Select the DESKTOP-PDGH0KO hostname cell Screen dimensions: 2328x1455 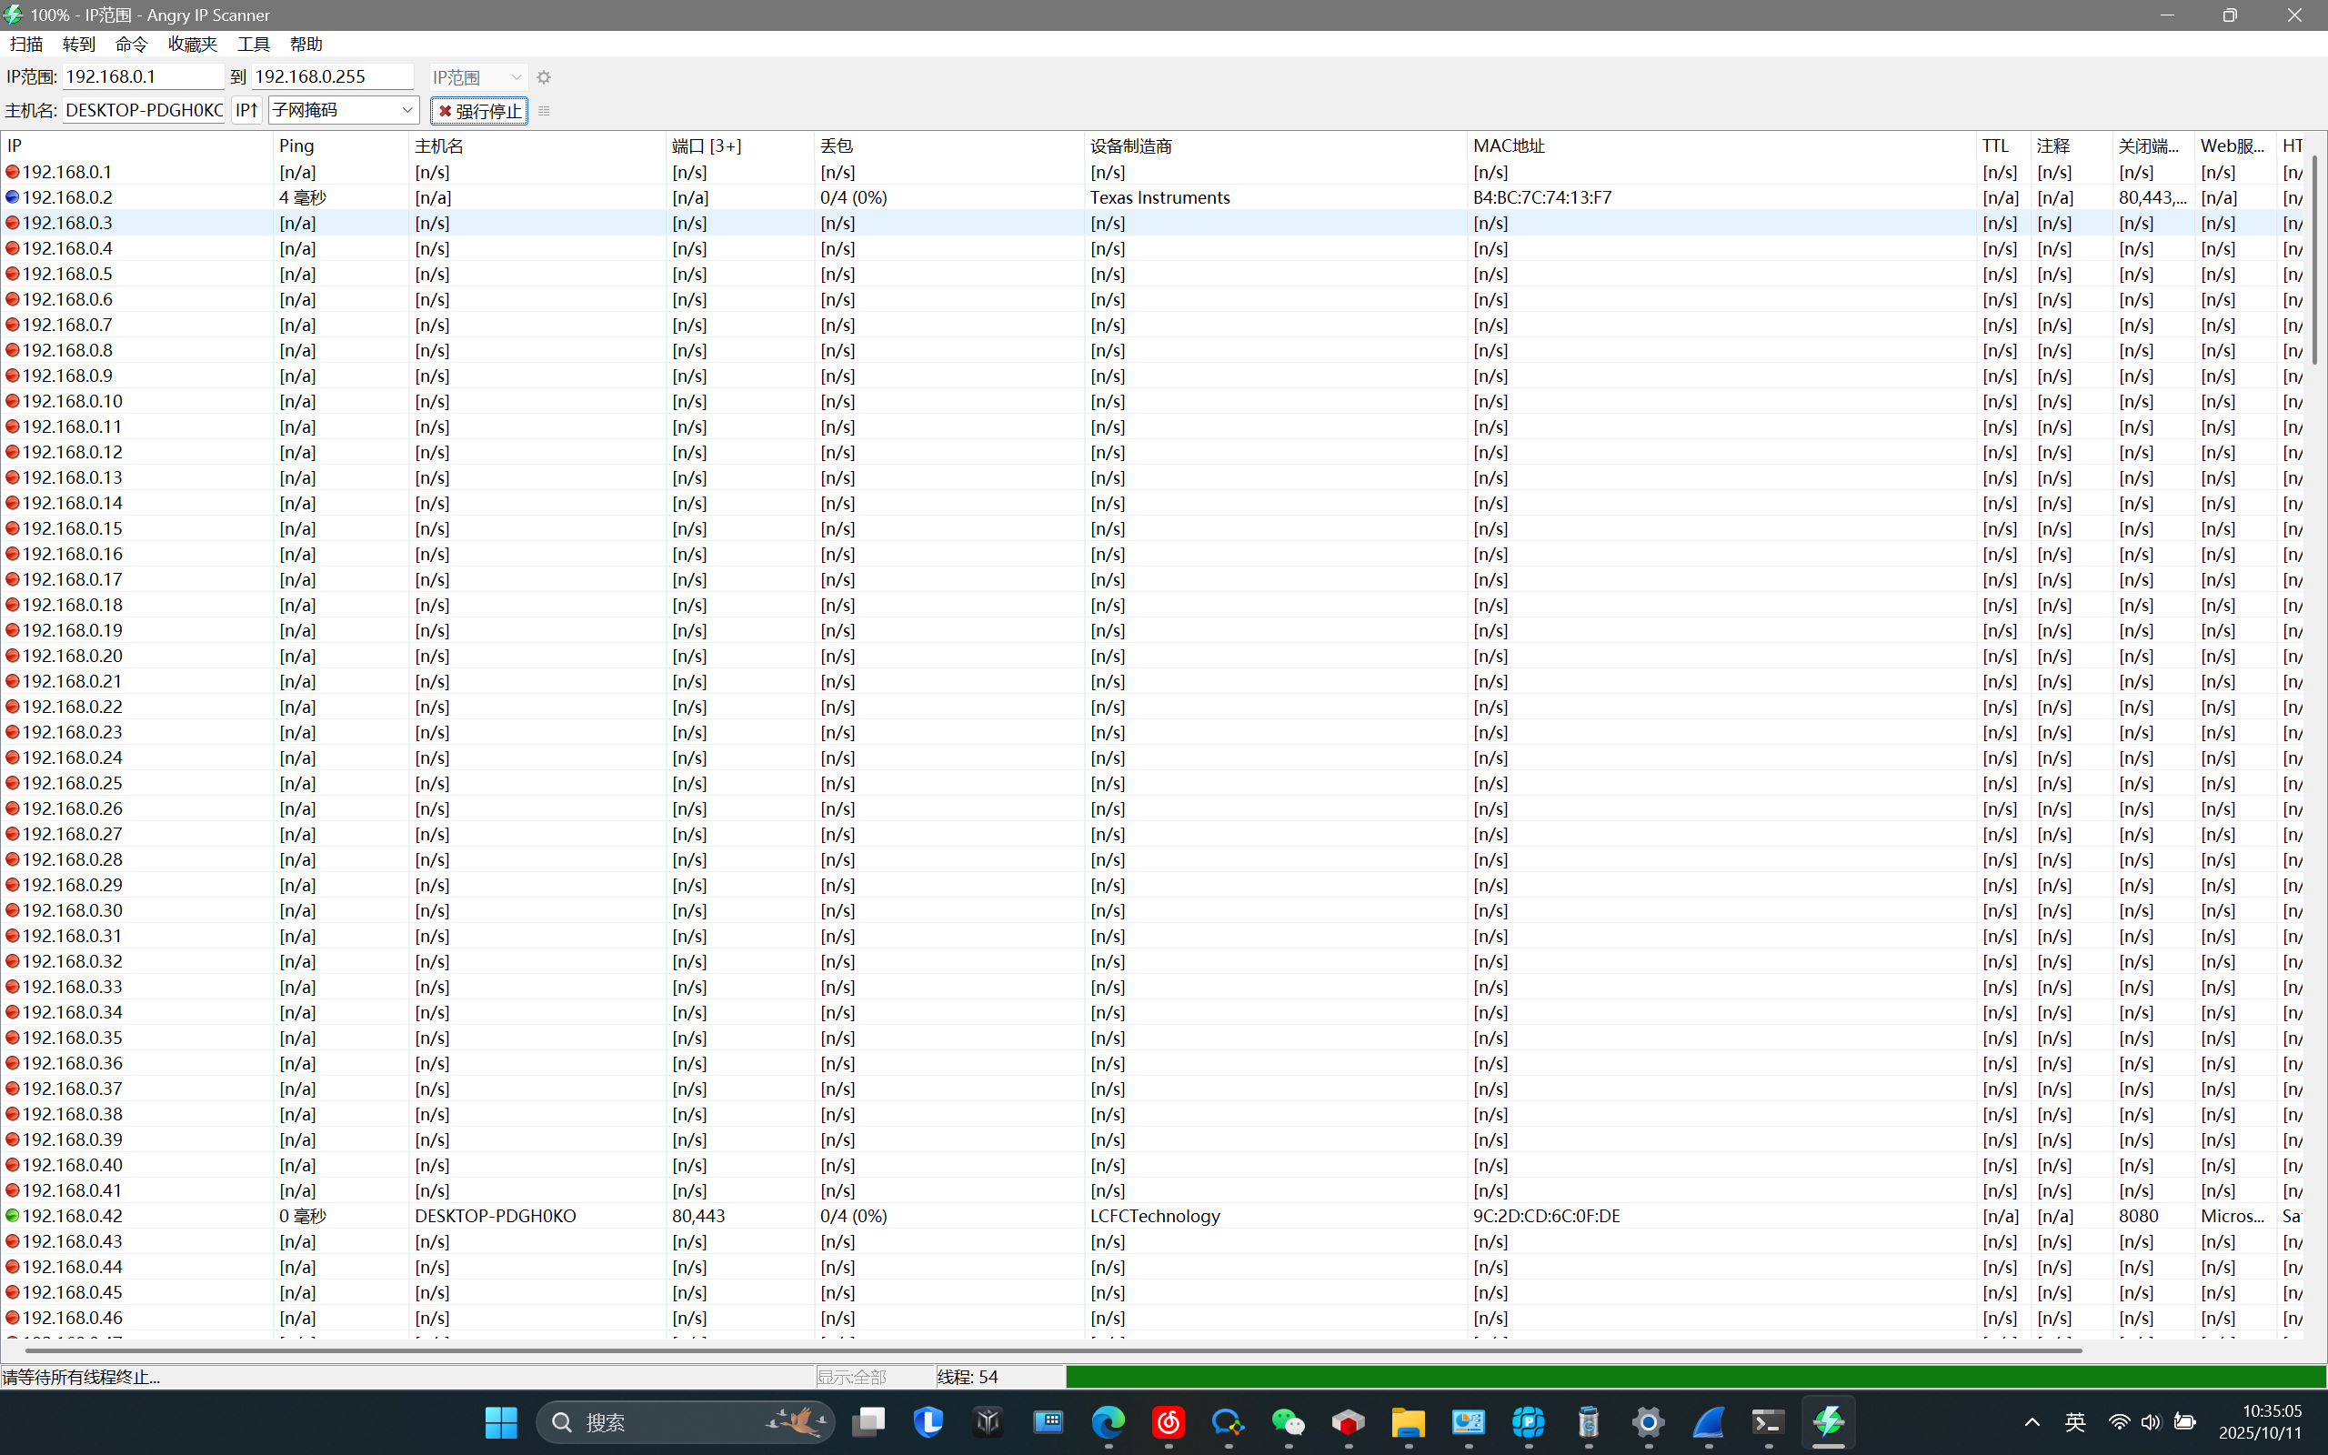click(x=496, y=1216)
